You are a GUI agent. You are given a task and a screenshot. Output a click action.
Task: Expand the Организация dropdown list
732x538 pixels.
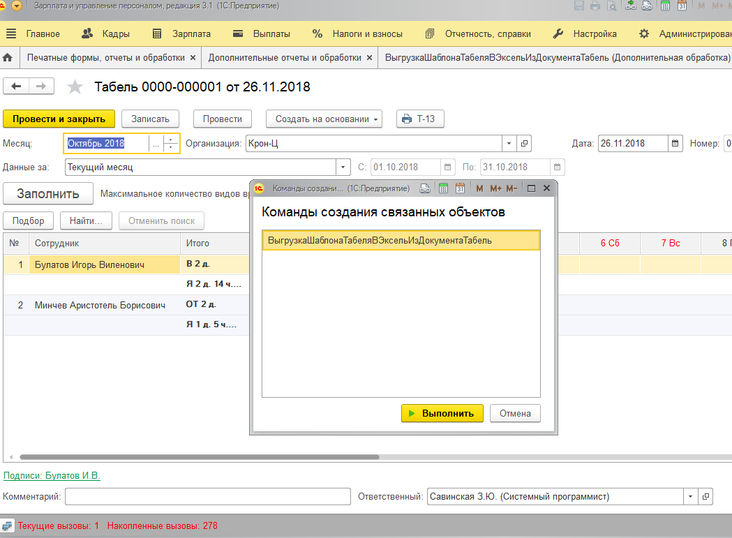pos(509,143)
